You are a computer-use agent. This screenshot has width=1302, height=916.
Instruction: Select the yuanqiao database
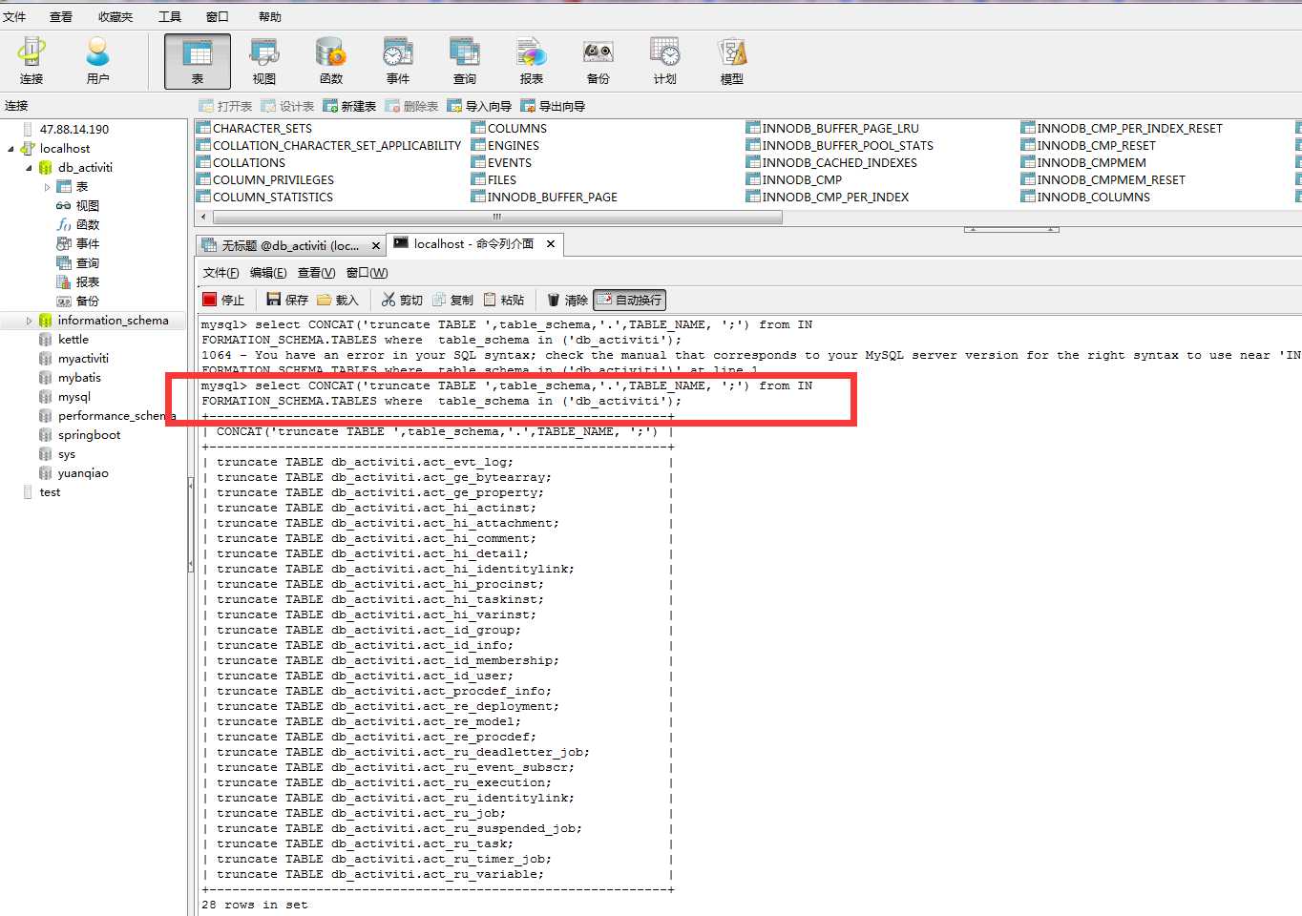coord(83,473)
